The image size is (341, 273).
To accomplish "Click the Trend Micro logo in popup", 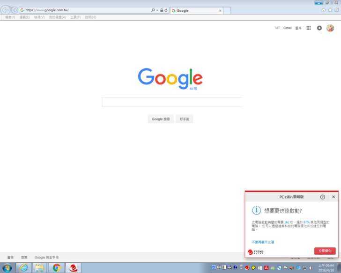I will 256,252.
